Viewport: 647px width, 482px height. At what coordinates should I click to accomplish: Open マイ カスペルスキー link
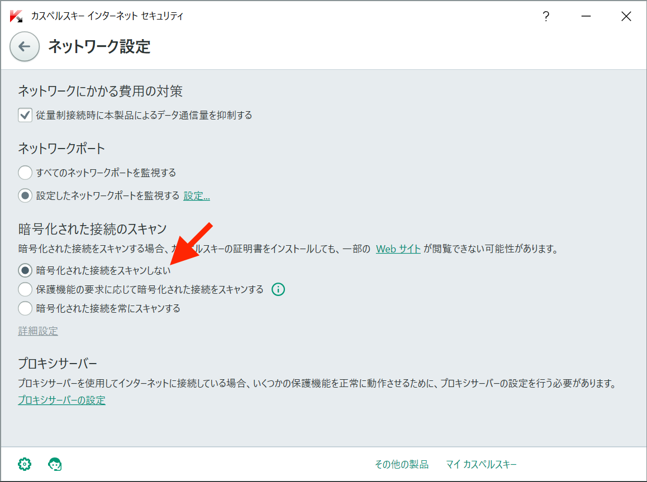[481, 464]
